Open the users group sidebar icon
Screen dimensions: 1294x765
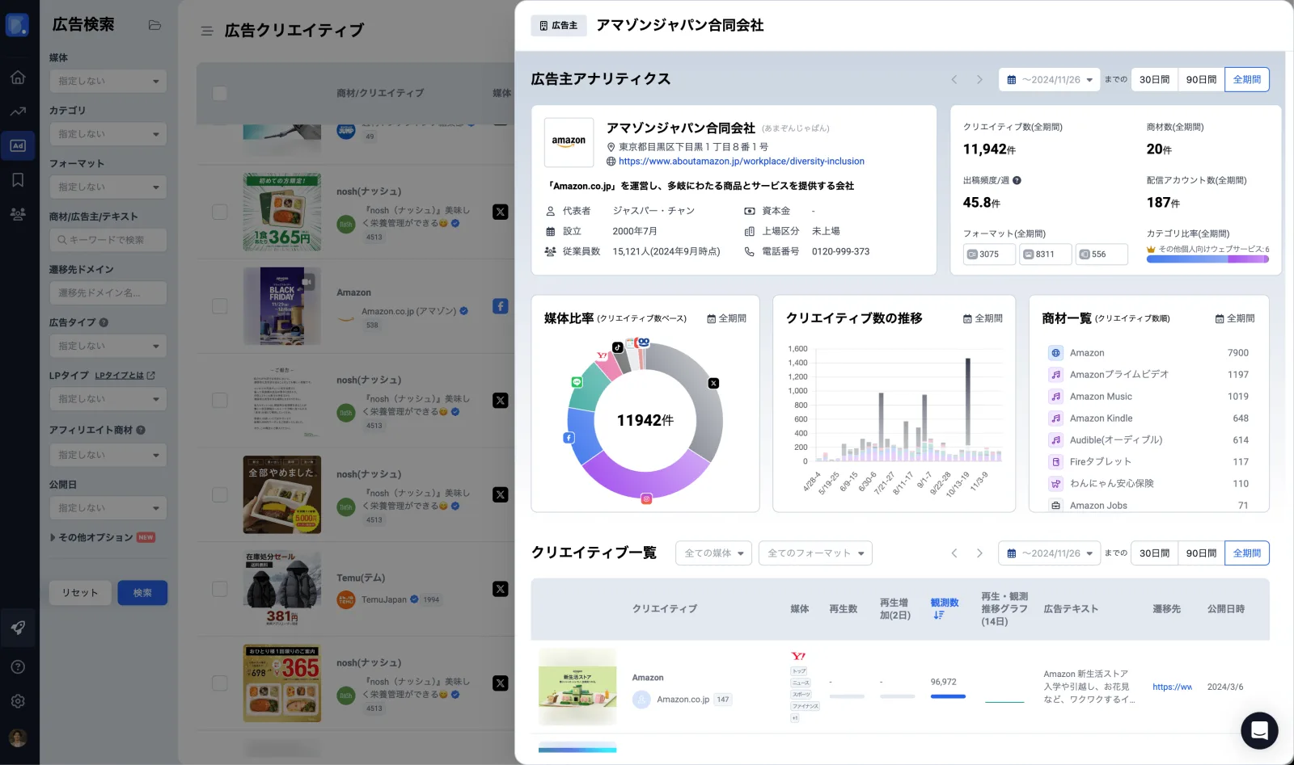pos(18,214)
